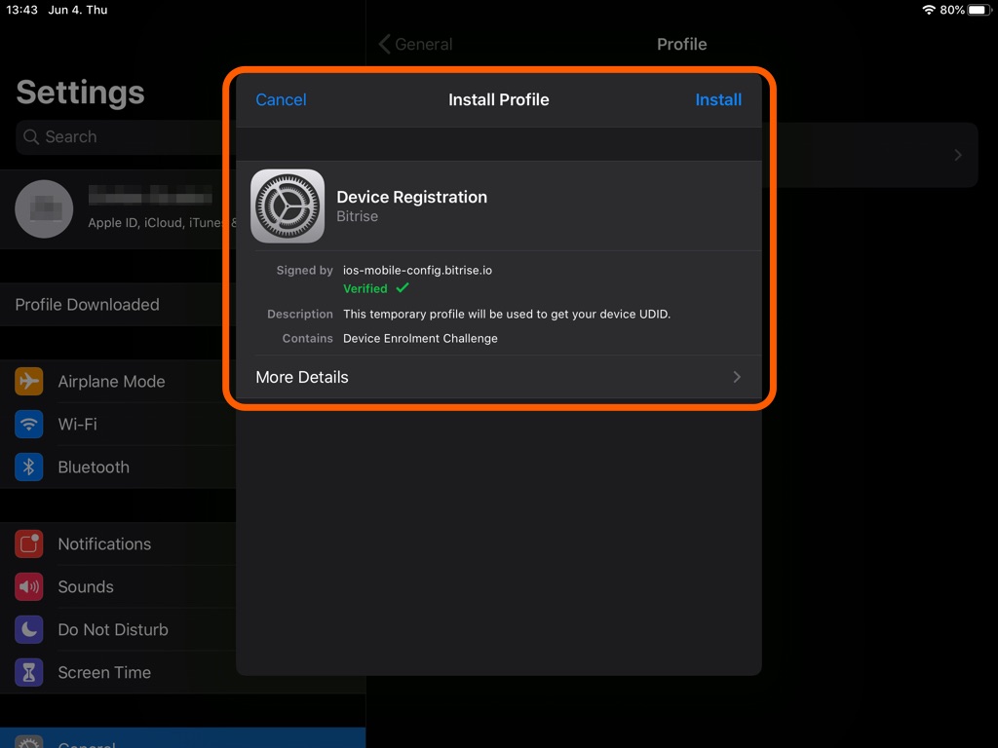Select the Airplane Mode icon

point(28,381)
